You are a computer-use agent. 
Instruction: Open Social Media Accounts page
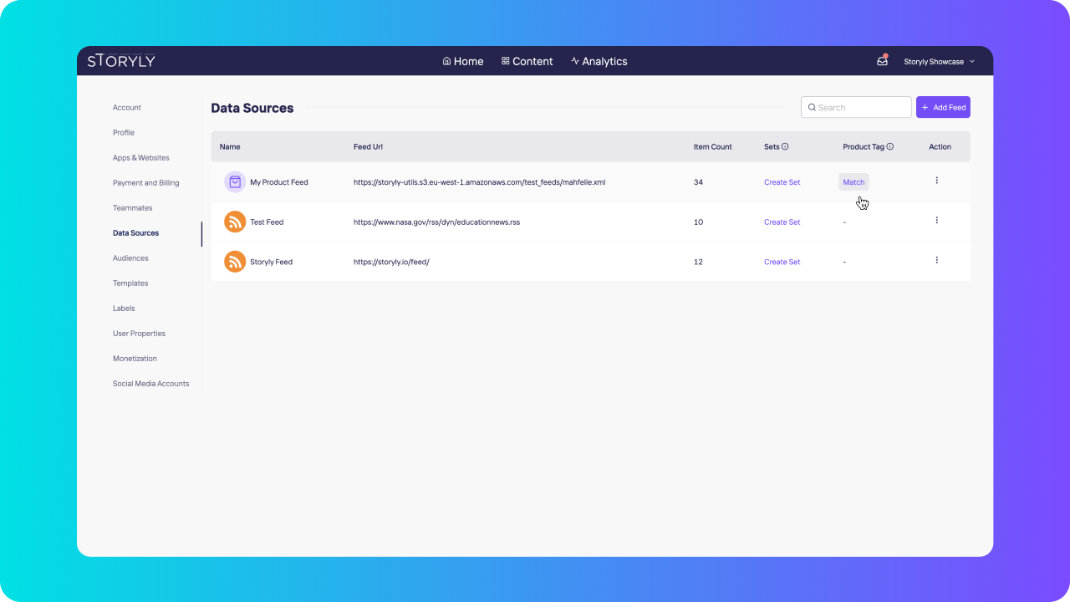point(151,383)
